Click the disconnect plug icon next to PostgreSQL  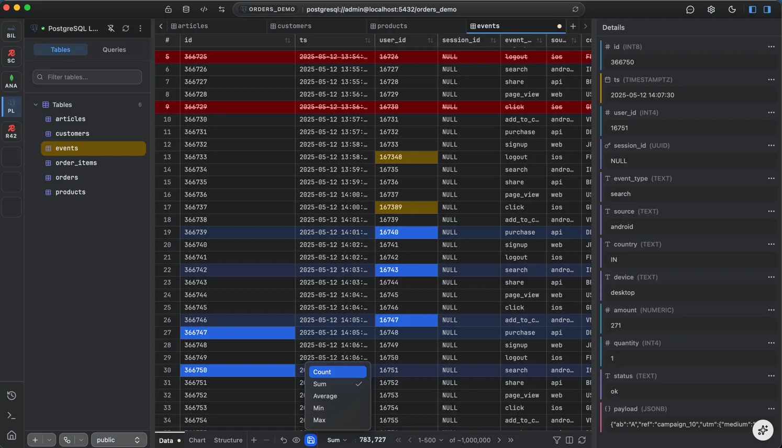tap(111, 28)
